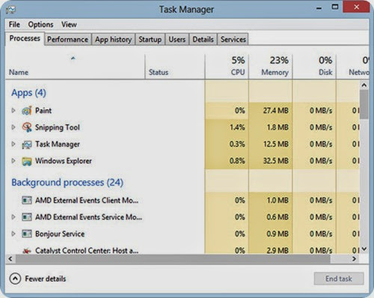Sort by the CPU column header
The width and height of the screenshot is (374, 298).
coord(227,67)
